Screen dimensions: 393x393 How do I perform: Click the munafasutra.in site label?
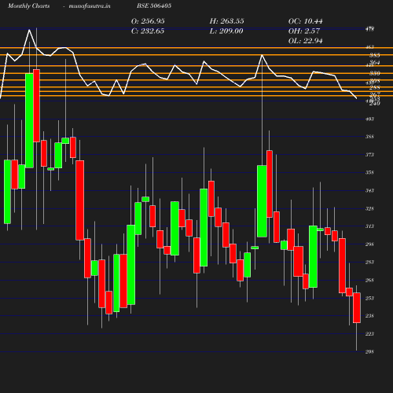pos(90,6)
